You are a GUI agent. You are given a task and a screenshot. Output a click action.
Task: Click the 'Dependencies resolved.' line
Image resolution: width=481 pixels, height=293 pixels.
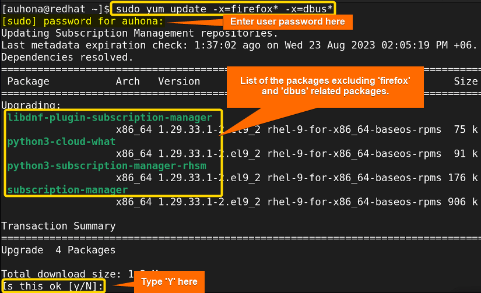coord(67,57)
